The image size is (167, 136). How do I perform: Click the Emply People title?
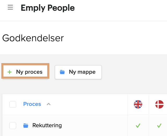(48, 8)
